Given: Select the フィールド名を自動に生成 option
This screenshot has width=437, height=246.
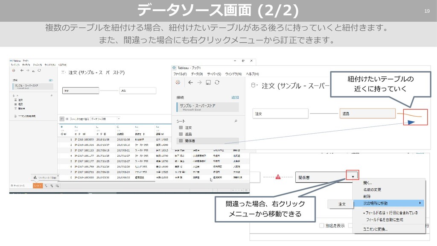Looking at the screenshot, I should 385,220.
